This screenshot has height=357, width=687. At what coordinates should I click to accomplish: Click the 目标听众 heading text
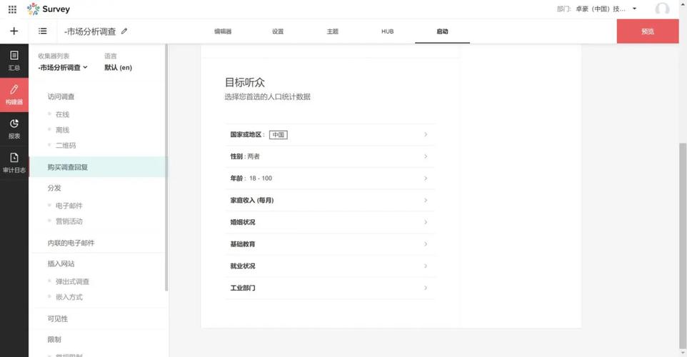coord(245,82)
